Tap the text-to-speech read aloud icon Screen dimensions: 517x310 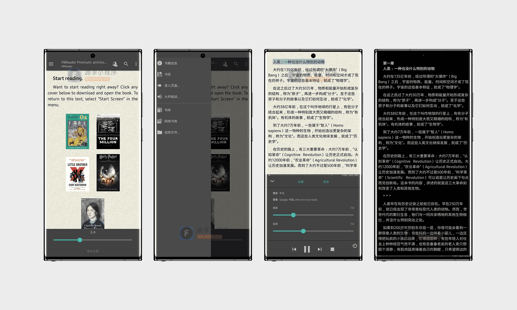160,97
